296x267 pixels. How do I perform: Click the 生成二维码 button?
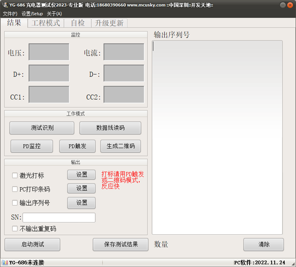pos(120,146)
